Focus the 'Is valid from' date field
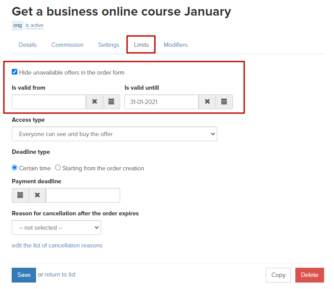Viewport: 334px width, 289px height. (49, 102)
